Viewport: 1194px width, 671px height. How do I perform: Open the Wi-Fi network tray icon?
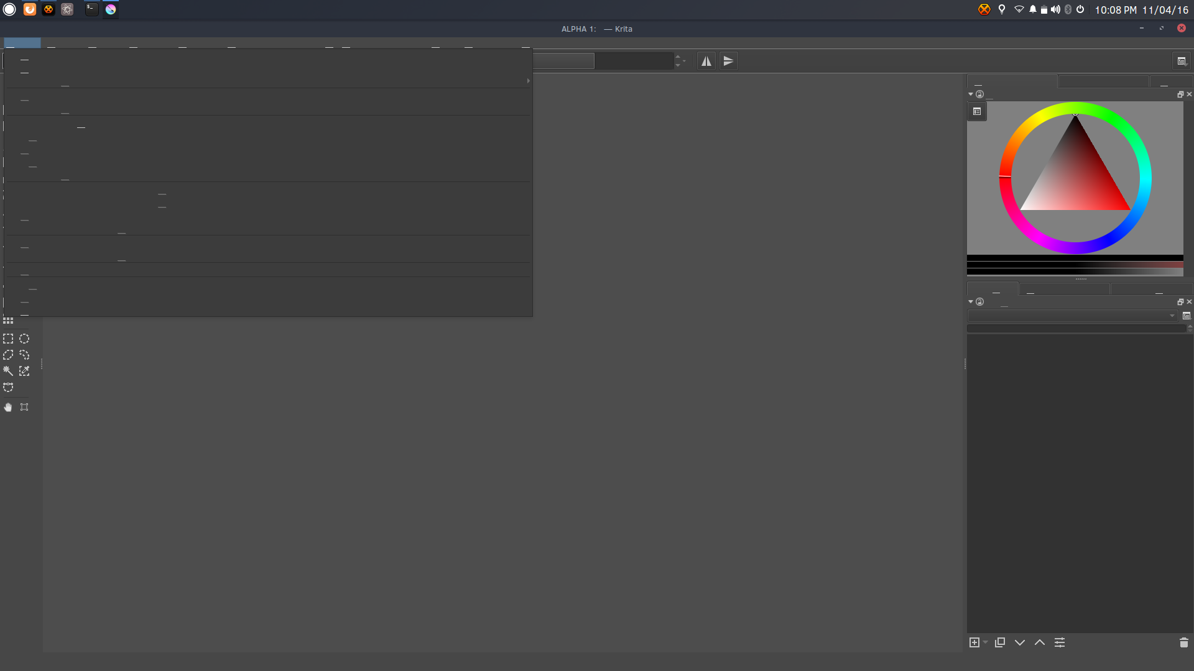[1019, 9]
